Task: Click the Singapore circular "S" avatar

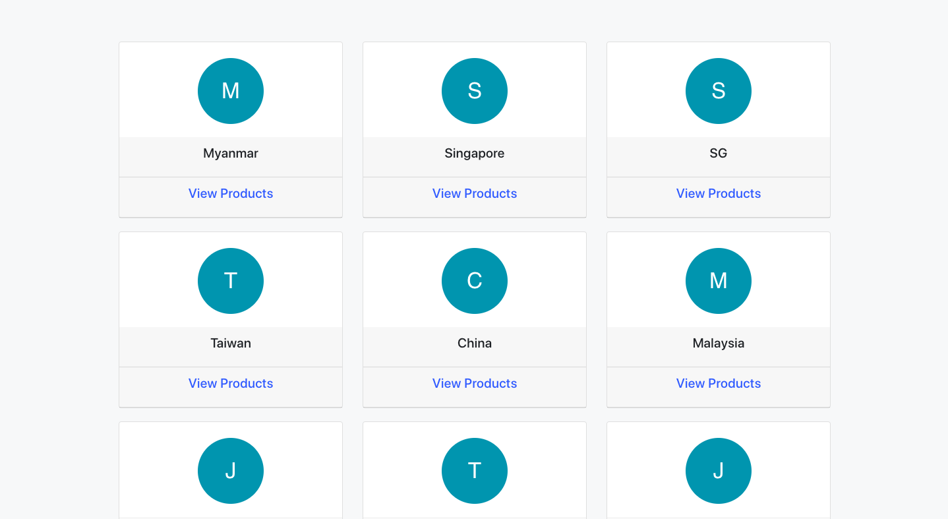Action: 474,91
